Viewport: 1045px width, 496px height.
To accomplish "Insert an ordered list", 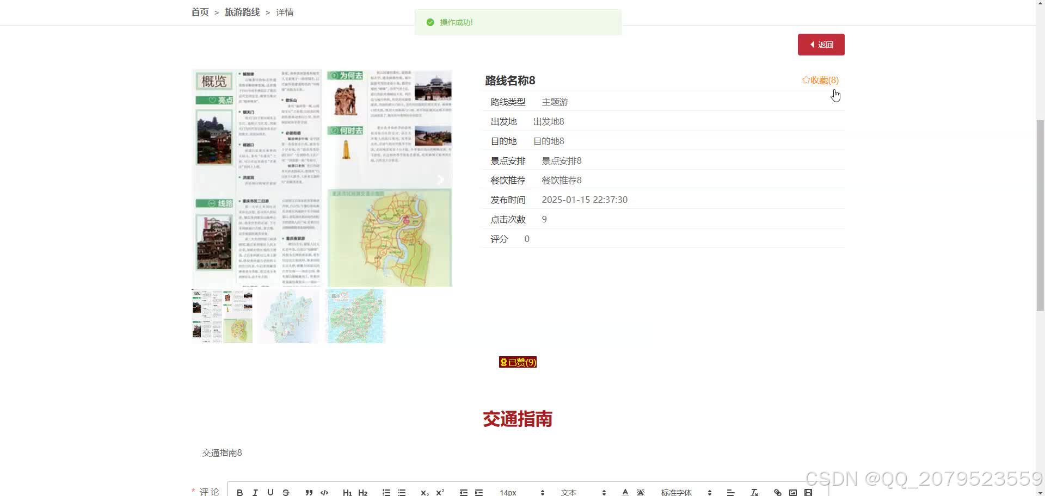I will coord(386,492).
